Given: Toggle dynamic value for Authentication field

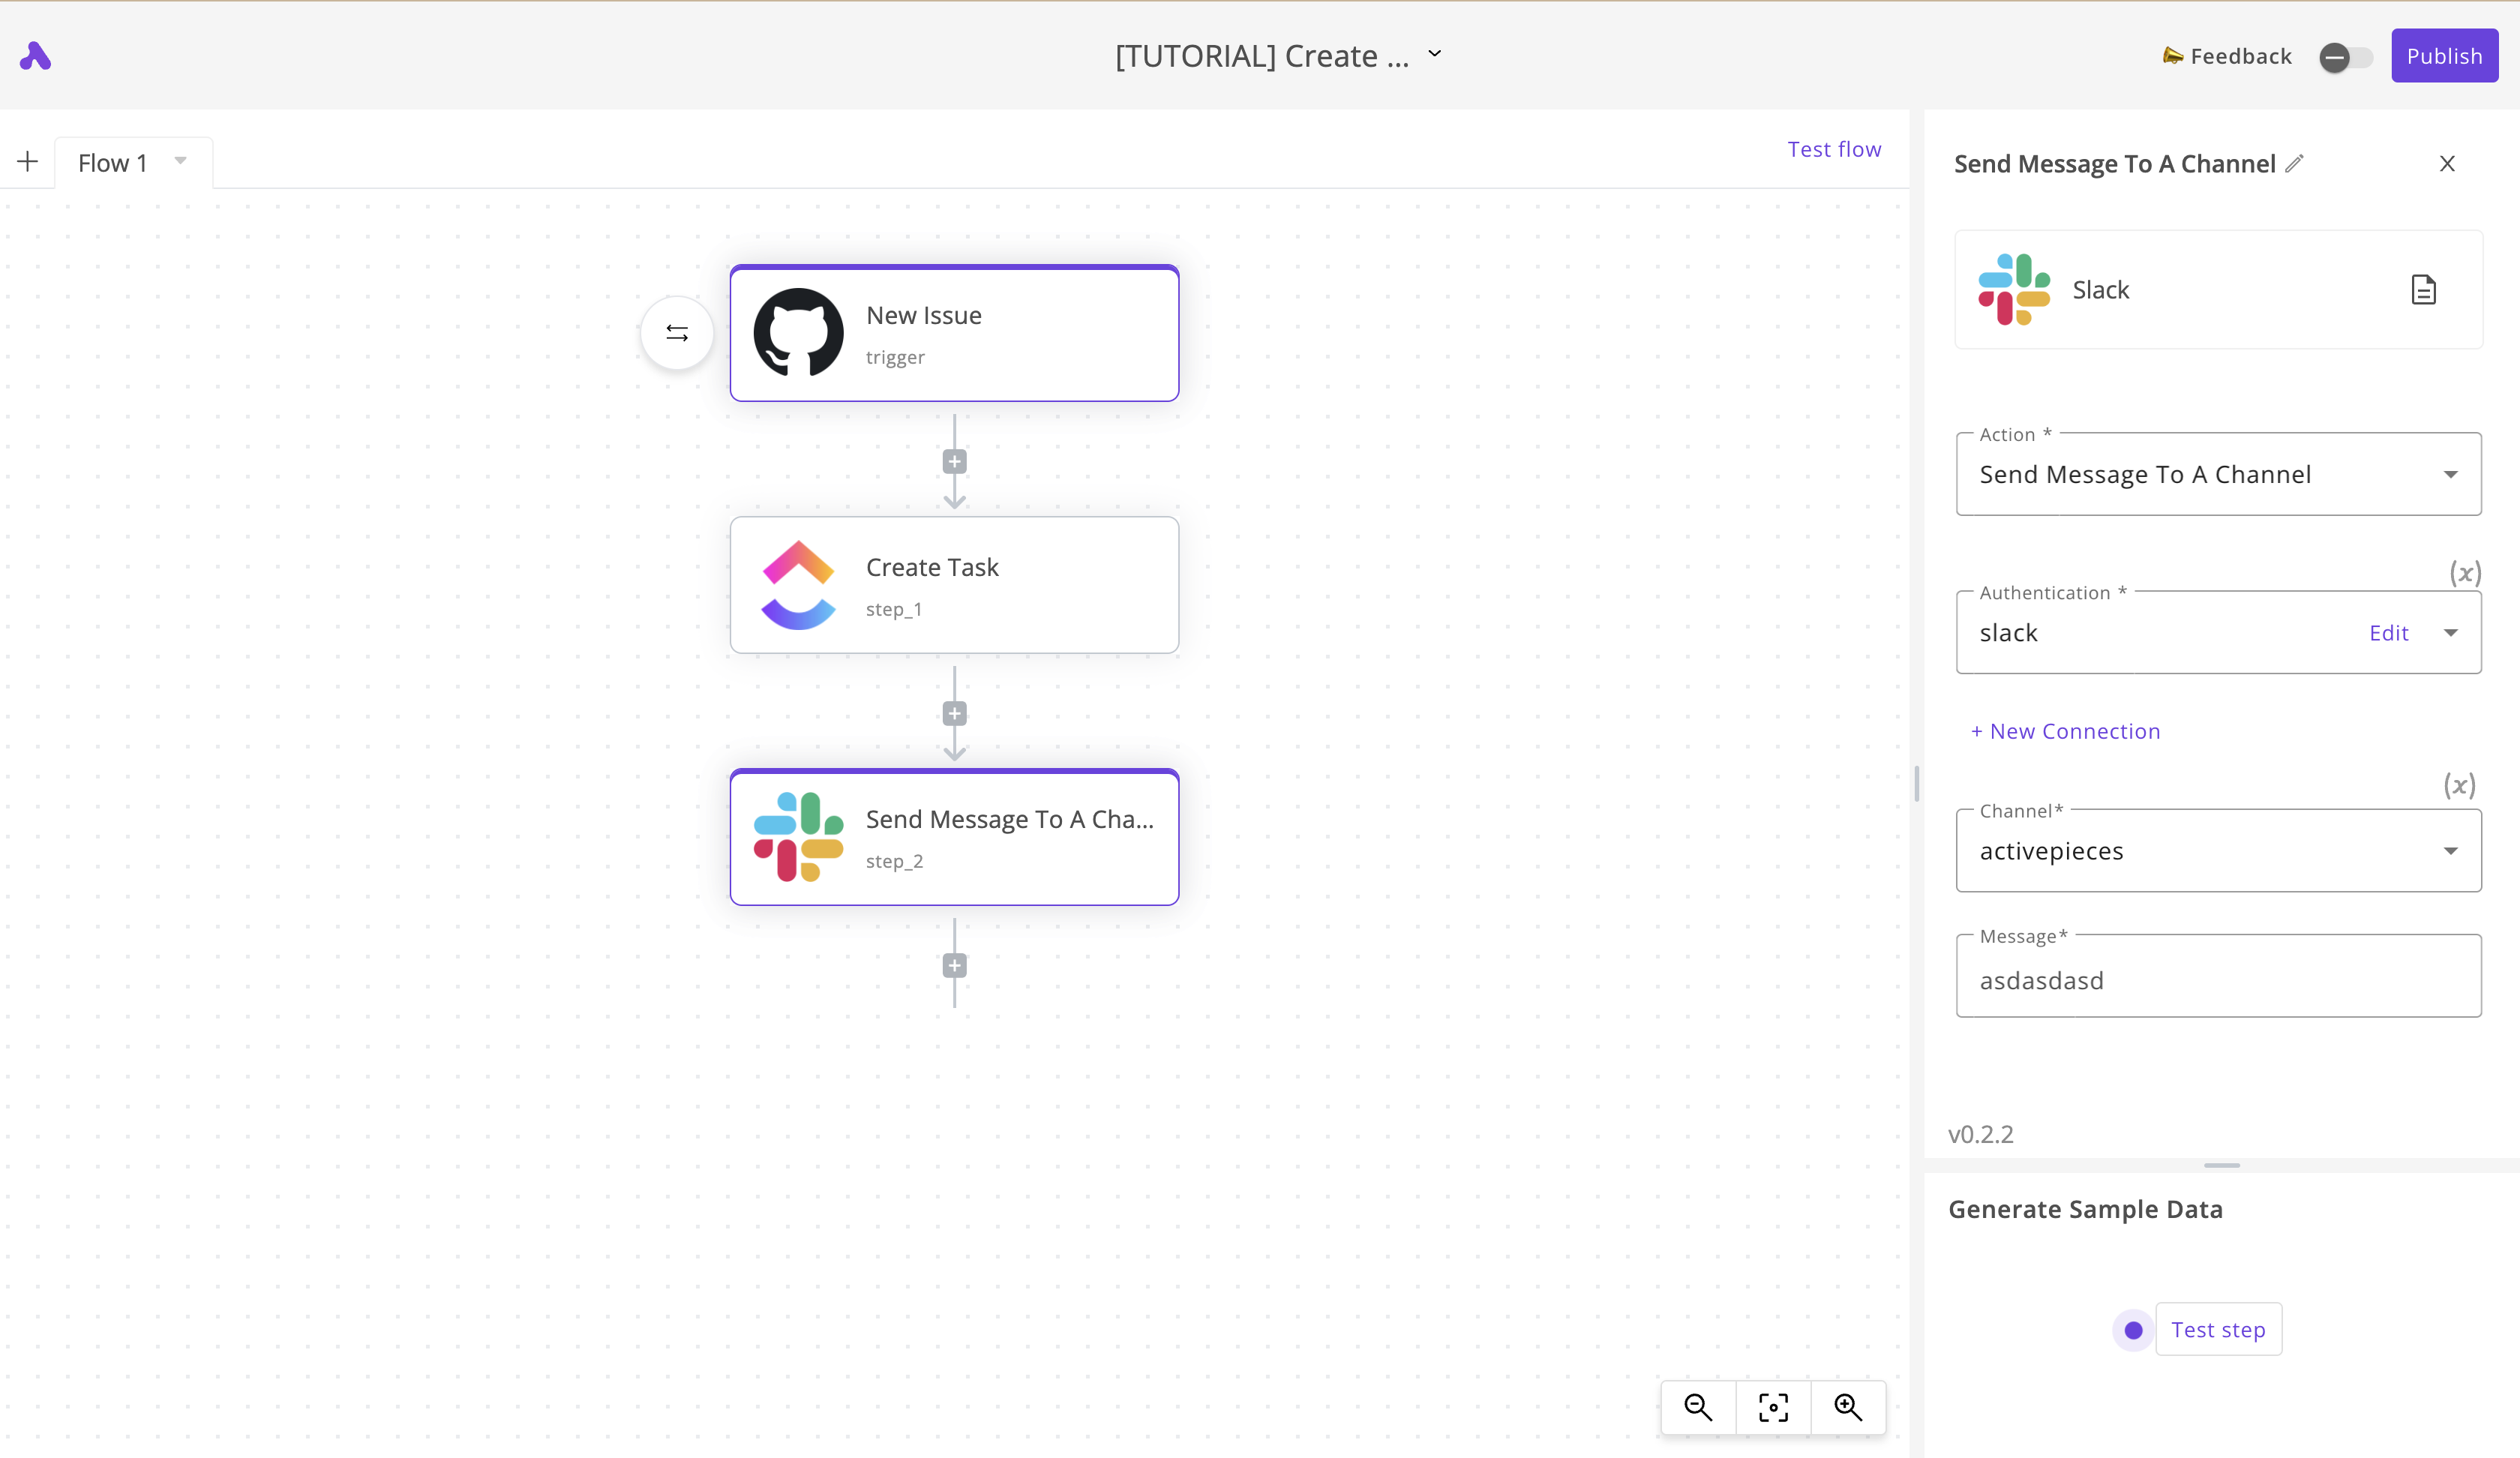Looking at the screenshot, I should 2464,573.
